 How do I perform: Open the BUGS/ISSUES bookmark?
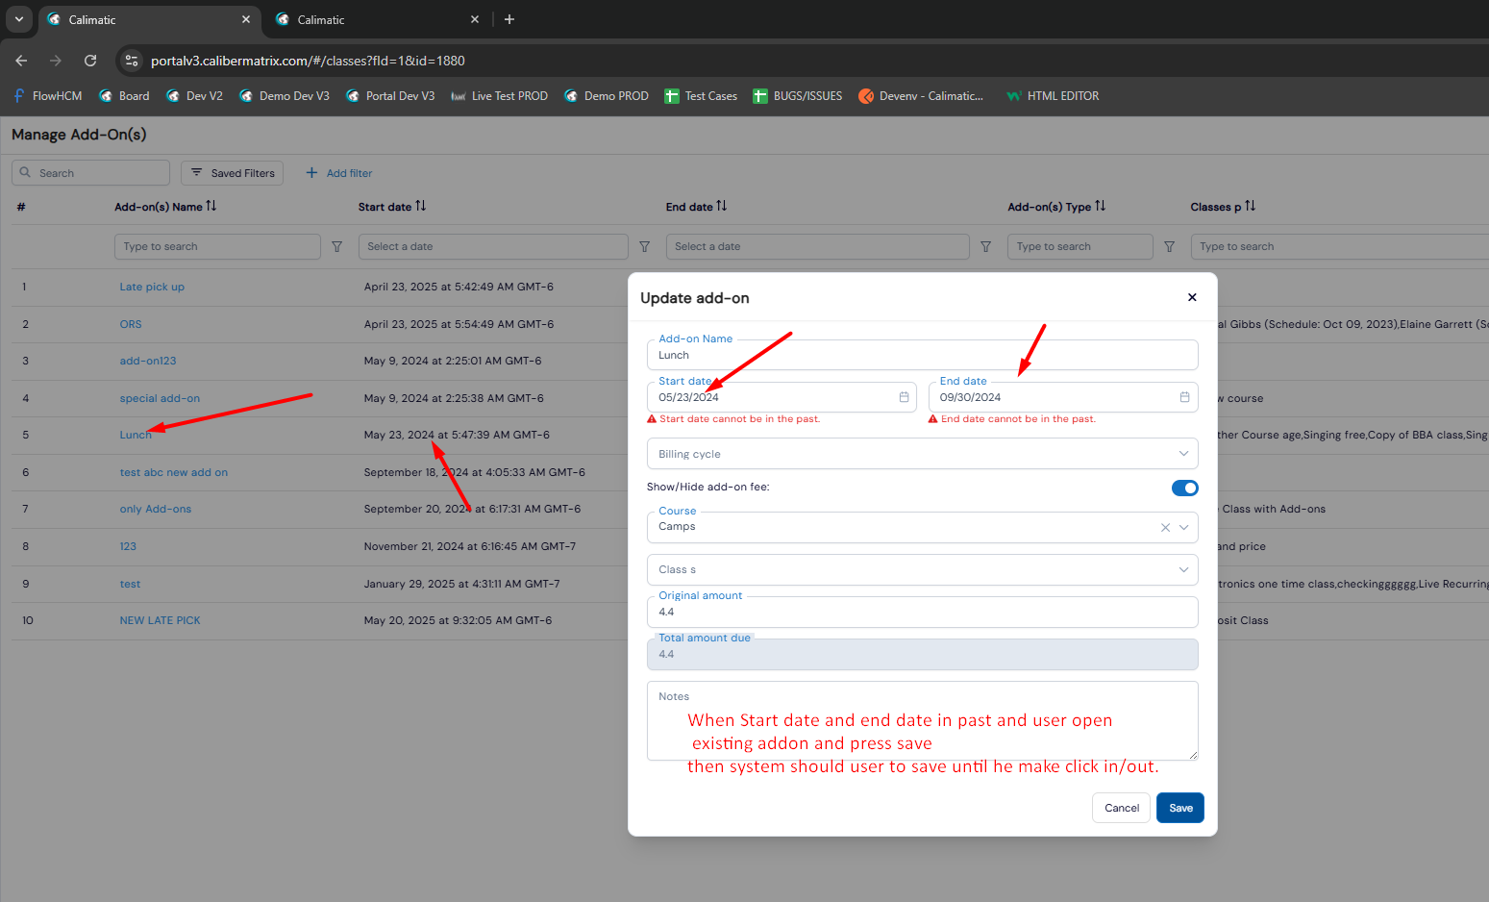(798, 96)
